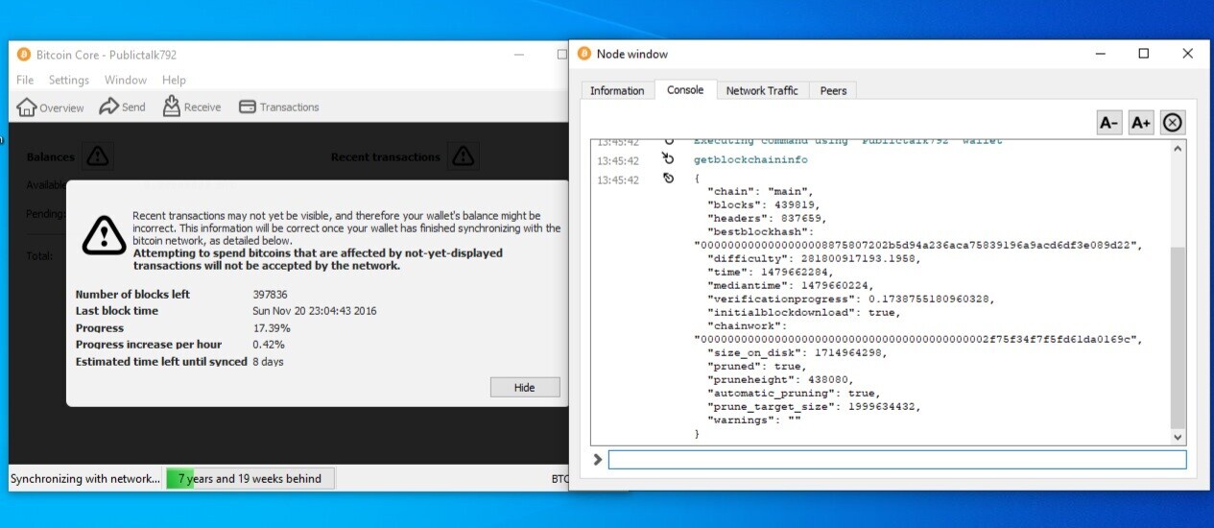Click the Bitcoin logo in Bitcoin Core title bar
The image size is (1214, 528).
[x=23, y=55]
